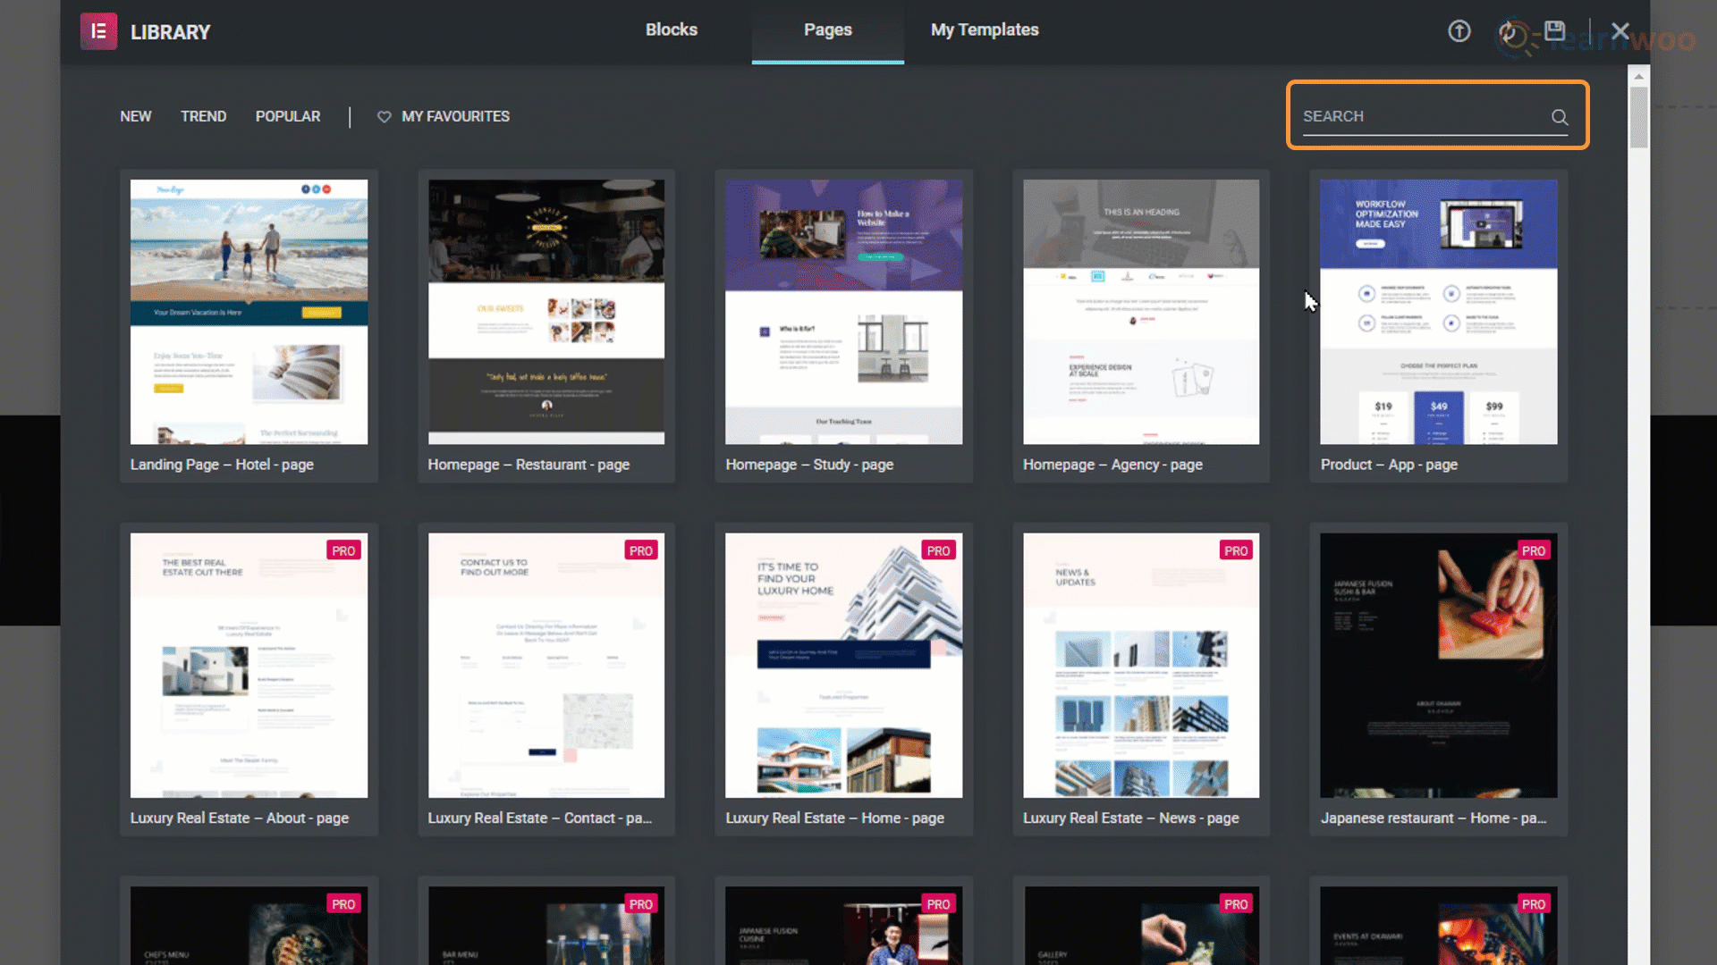This screenshot has width=1717, height=965.
Task: Click the scrollbar up arrow
Action: [1638, 77]
